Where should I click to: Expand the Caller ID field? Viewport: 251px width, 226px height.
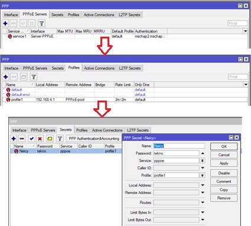click(x=203, y=168)
